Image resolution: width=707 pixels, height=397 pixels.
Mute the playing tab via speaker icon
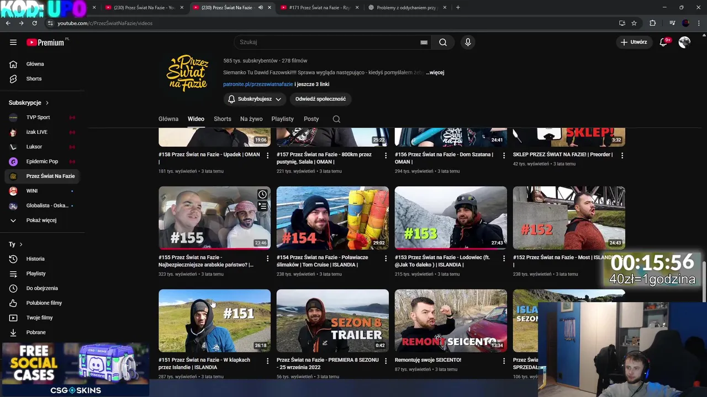261,8
